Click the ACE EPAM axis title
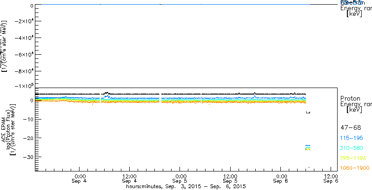372x190 pixels. click(4, 129)
